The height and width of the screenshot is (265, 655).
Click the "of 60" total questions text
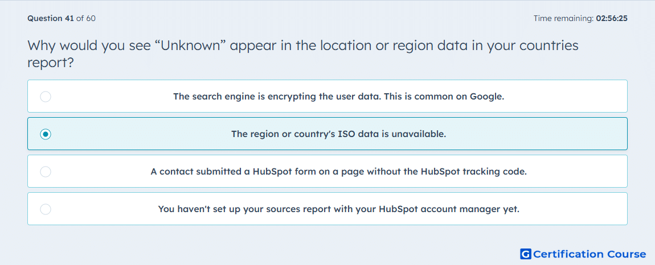tap(85, 18)
